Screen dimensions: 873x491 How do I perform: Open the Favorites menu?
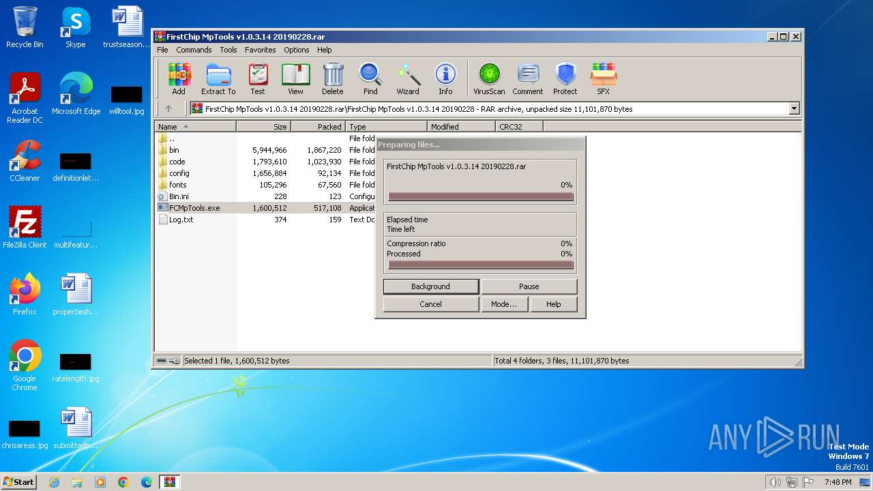(x=261, y=50)
